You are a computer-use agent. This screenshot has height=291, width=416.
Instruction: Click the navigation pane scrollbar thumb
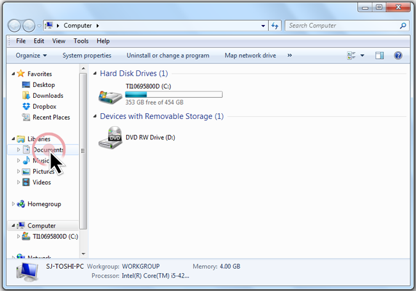83,151
